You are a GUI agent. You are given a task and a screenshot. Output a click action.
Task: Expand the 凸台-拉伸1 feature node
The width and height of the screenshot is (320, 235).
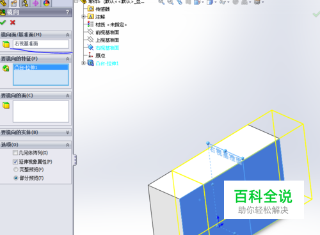pyautogui.click(x=84, y=63)
